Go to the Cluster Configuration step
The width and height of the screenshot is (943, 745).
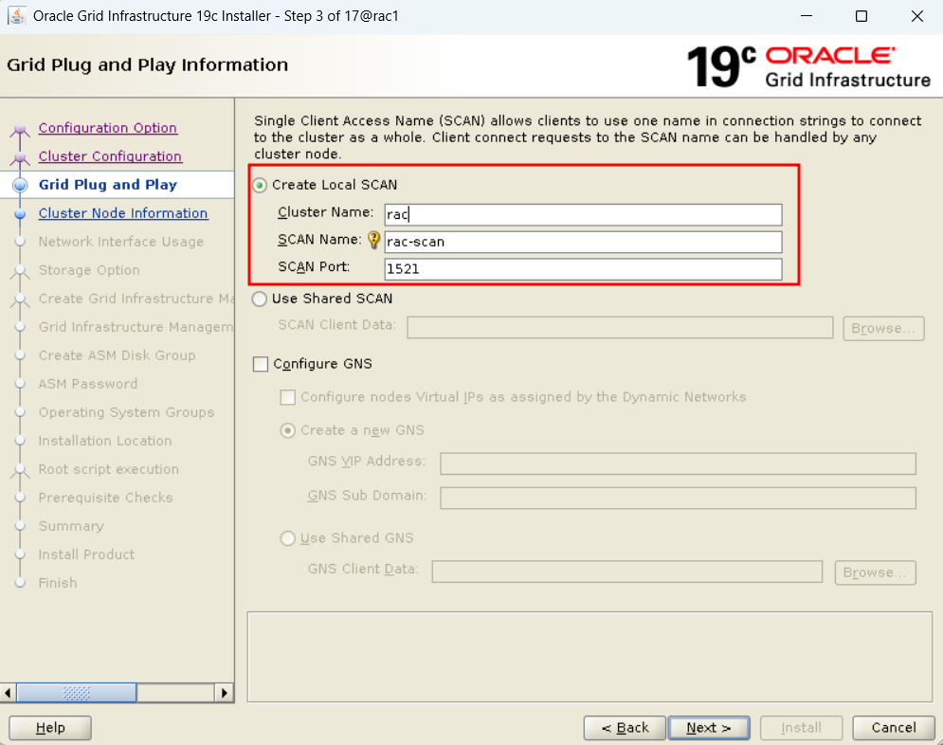click(x=110, y=156)
